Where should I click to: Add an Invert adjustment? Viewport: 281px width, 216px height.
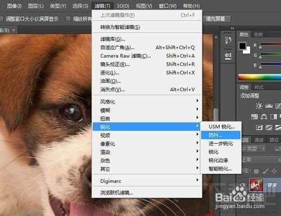tap(259, 128)
